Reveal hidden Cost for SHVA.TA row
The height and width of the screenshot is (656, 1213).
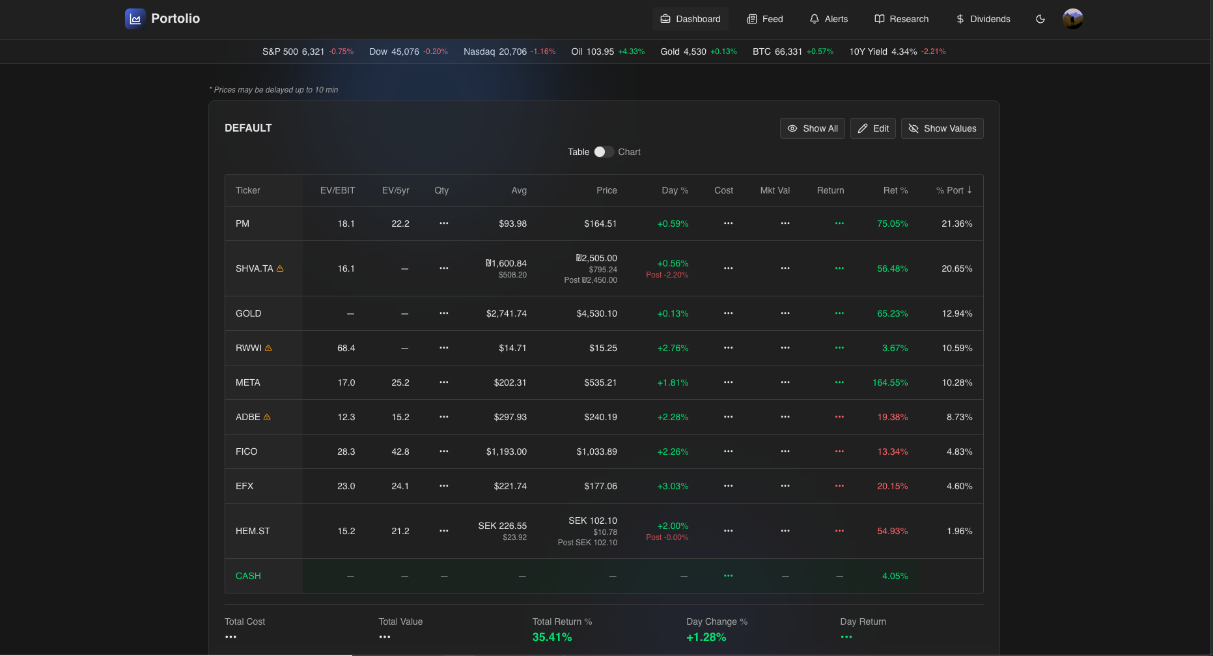coord(728,268)
